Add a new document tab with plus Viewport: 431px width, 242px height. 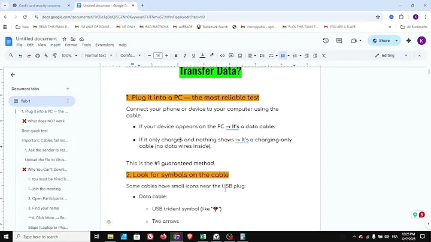(68, 89)
